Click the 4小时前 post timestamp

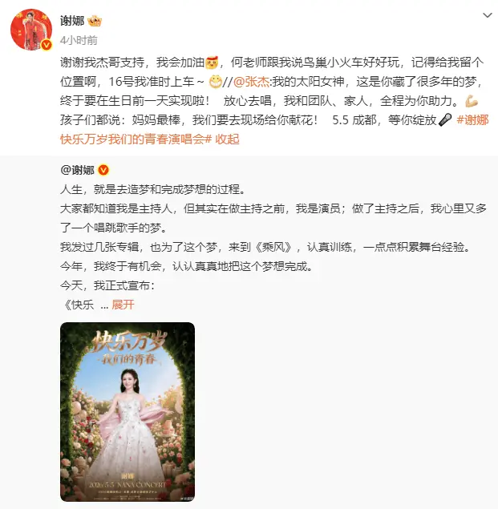[x=79, y=40]
